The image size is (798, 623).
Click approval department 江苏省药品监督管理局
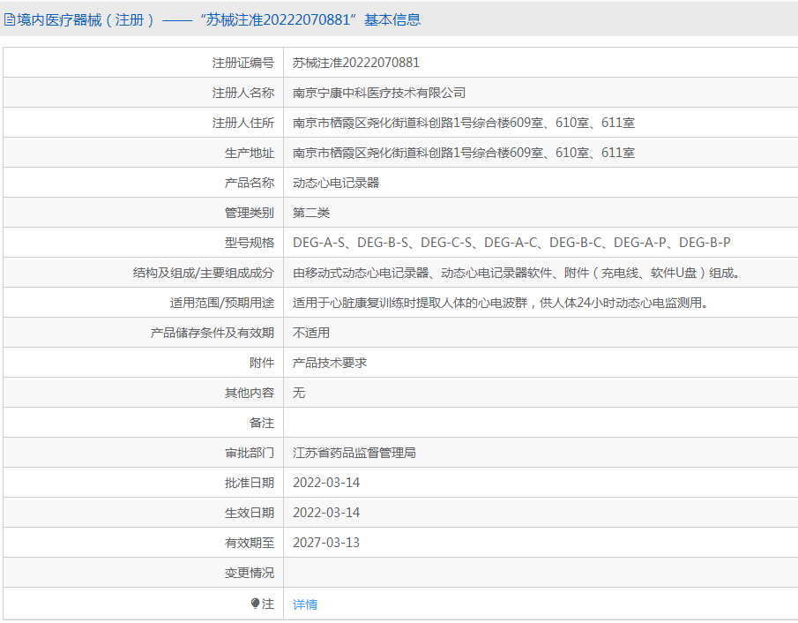coord(354,453)
